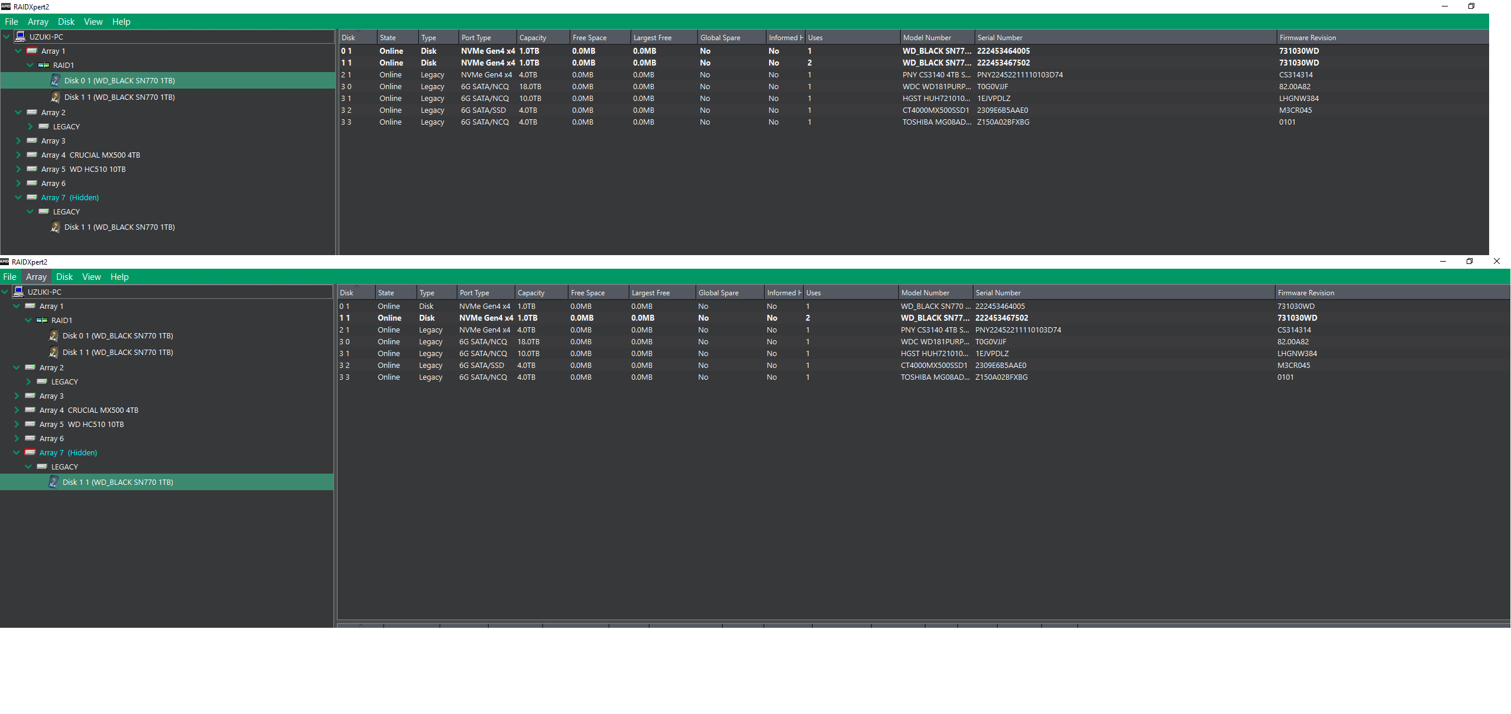Expand Array 6 in the lower window tree
The image size is (1511, 714).
point(16,438)
